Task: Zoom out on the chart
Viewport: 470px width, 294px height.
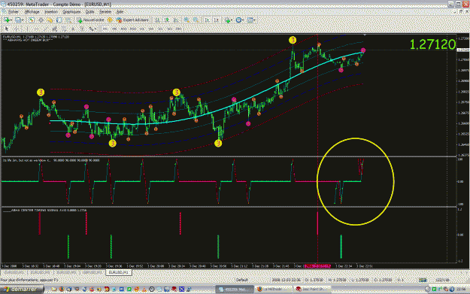Action: [x=196, y=20]
